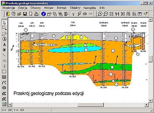Click the open folder icon
Viewport: 154px width, 113px height.
(x=19, y=14)
